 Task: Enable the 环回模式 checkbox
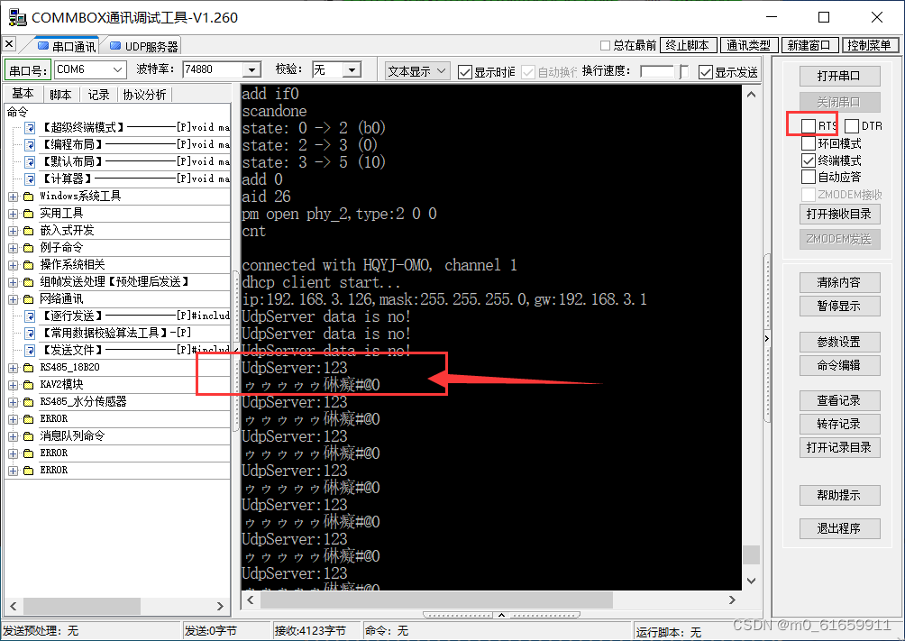click(809, 143)
